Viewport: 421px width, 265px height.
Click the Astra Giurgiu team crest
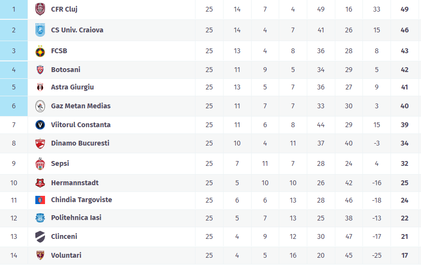tap(40, 88)
